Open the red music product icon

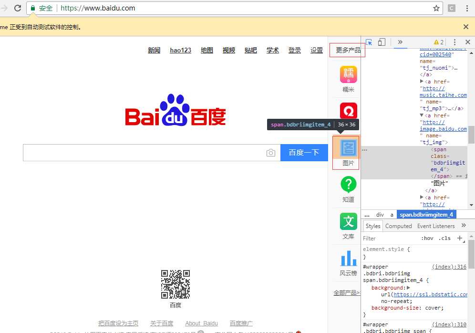coord(348,111)
